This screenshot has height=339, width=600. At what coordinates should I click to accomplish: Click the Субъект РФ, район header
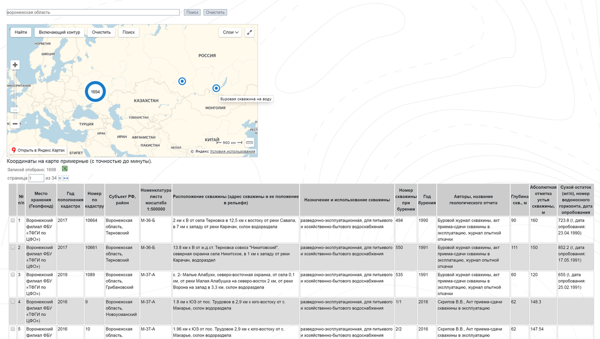tap(122, 199)
